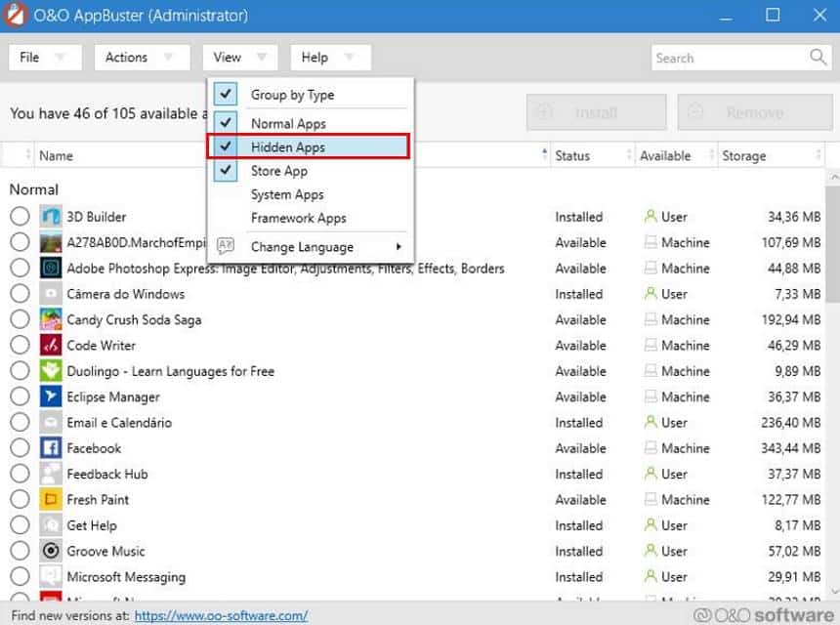Screen dimensions: 840x625
Task: Toggle the Hidden Apps option
Action: tap(309, 146)
